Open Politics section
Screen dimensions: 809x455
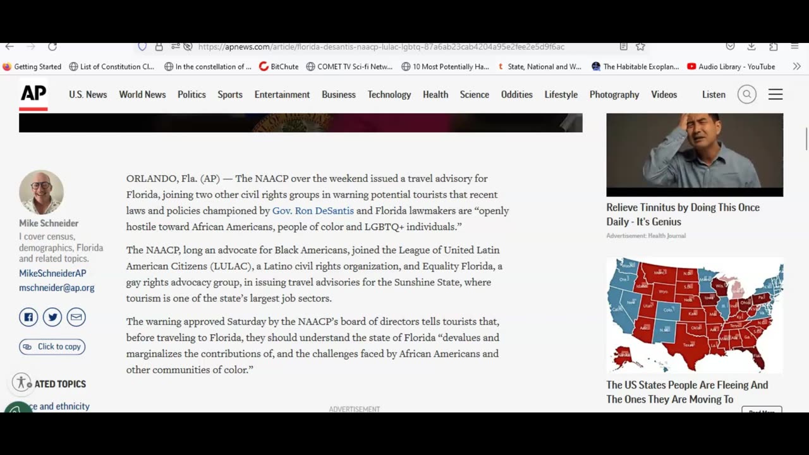pyautogui.click(x=192, y=95)
